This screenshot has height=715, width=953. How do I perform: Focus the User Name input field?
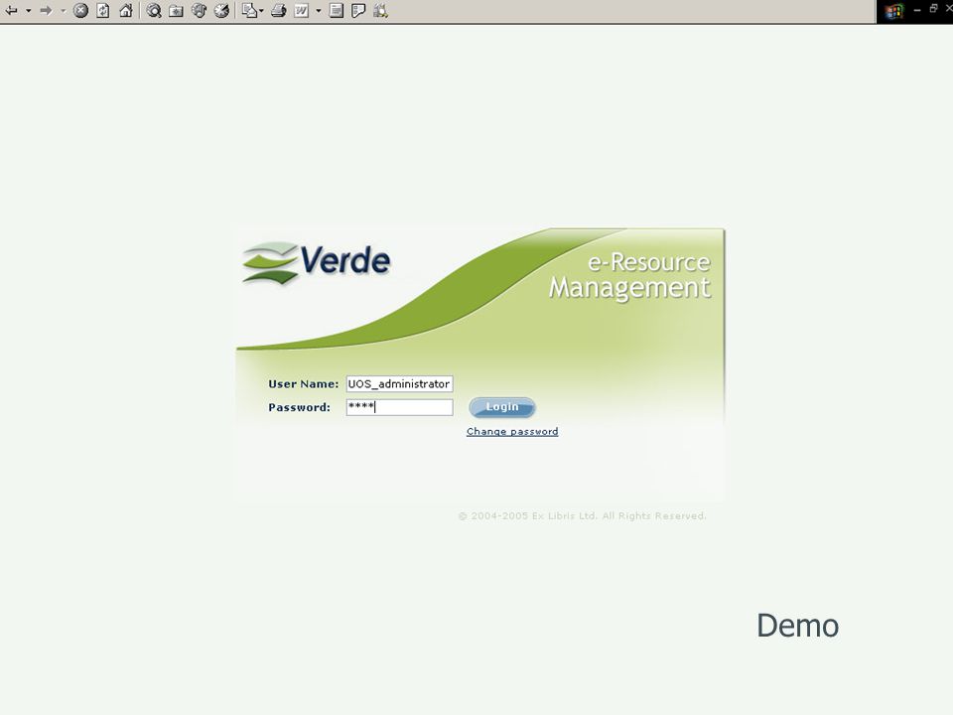point(399,383)
